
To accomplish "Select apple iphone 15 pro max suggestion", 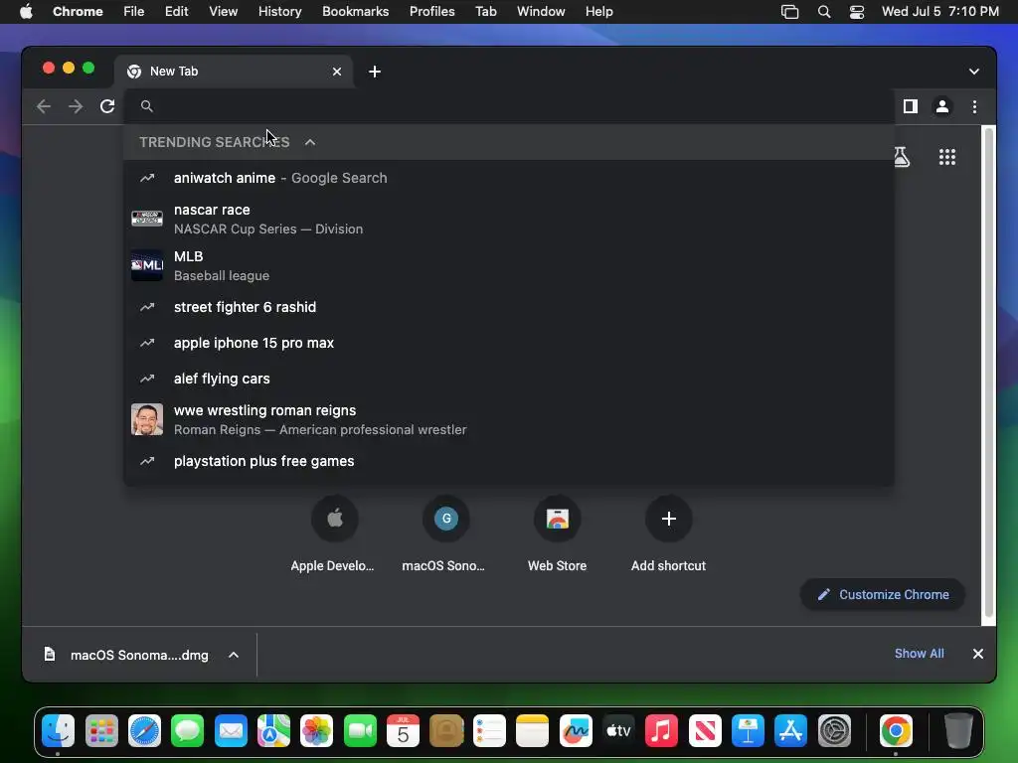I will [x=508, y=343].
